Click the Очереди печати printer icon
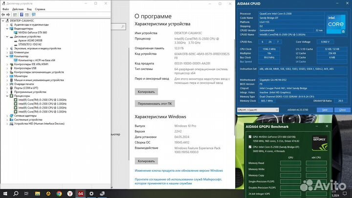 coord(11,84)
